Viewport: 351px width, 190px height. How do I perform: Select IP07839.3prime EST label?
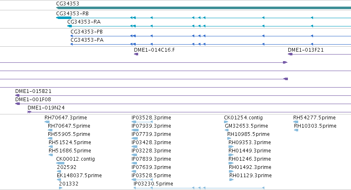click(x=151, y=159)
